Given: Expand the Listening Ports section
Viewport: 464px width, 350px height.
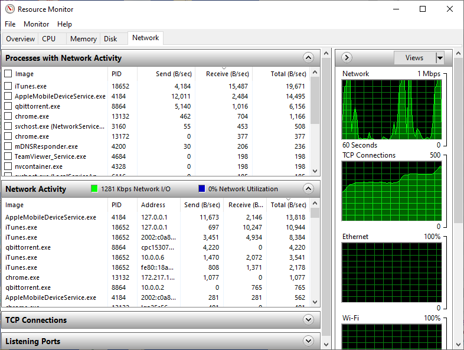Looking at the screenshot, I should pos(308,341).
